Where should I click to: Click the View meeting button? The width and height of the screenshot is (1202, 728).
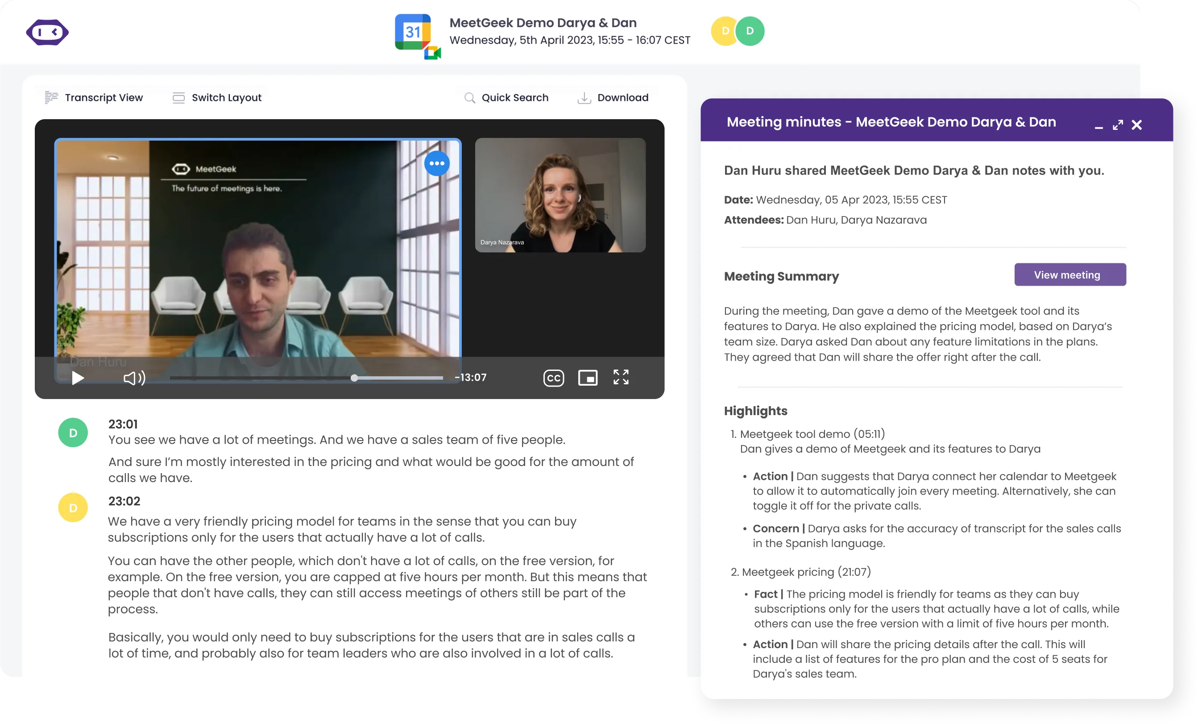(x=1070, y=275)
